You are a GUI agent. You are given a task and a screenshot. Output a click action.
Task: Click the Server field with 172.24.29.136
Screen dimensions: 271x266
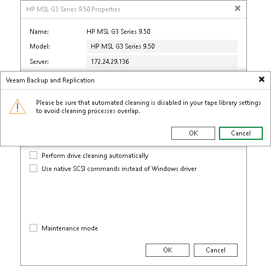tap(162, 62)
